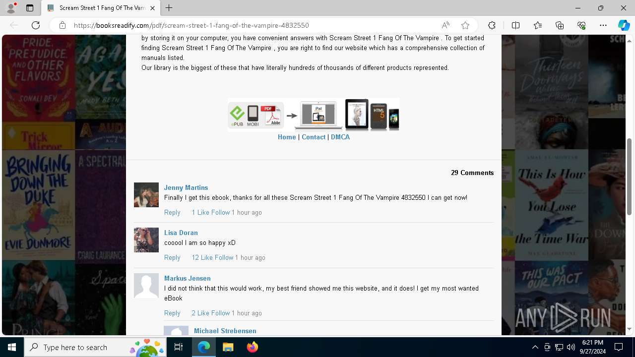This screenshot has width=635, height=357.
Task: Open Settings and more ellipsis menu
Action: [603, 25]
